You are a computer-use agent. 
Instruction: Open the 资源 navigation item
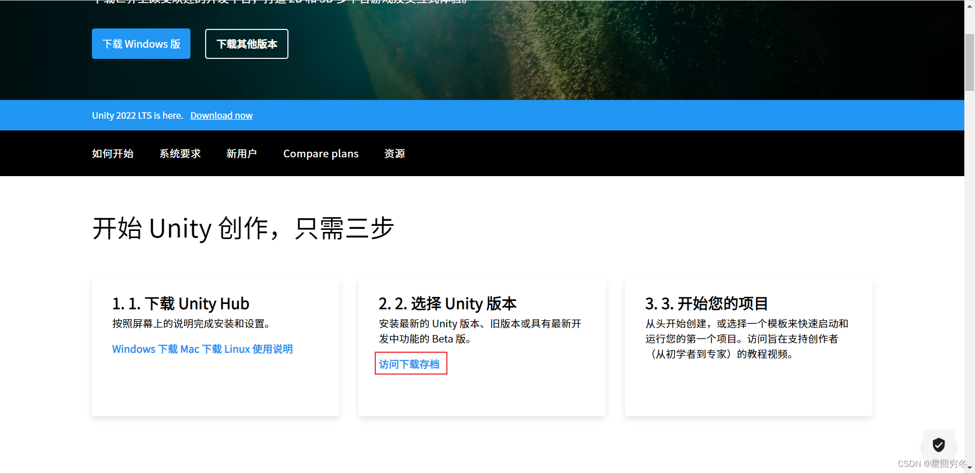pyautogui.click(x=394, y=153)
